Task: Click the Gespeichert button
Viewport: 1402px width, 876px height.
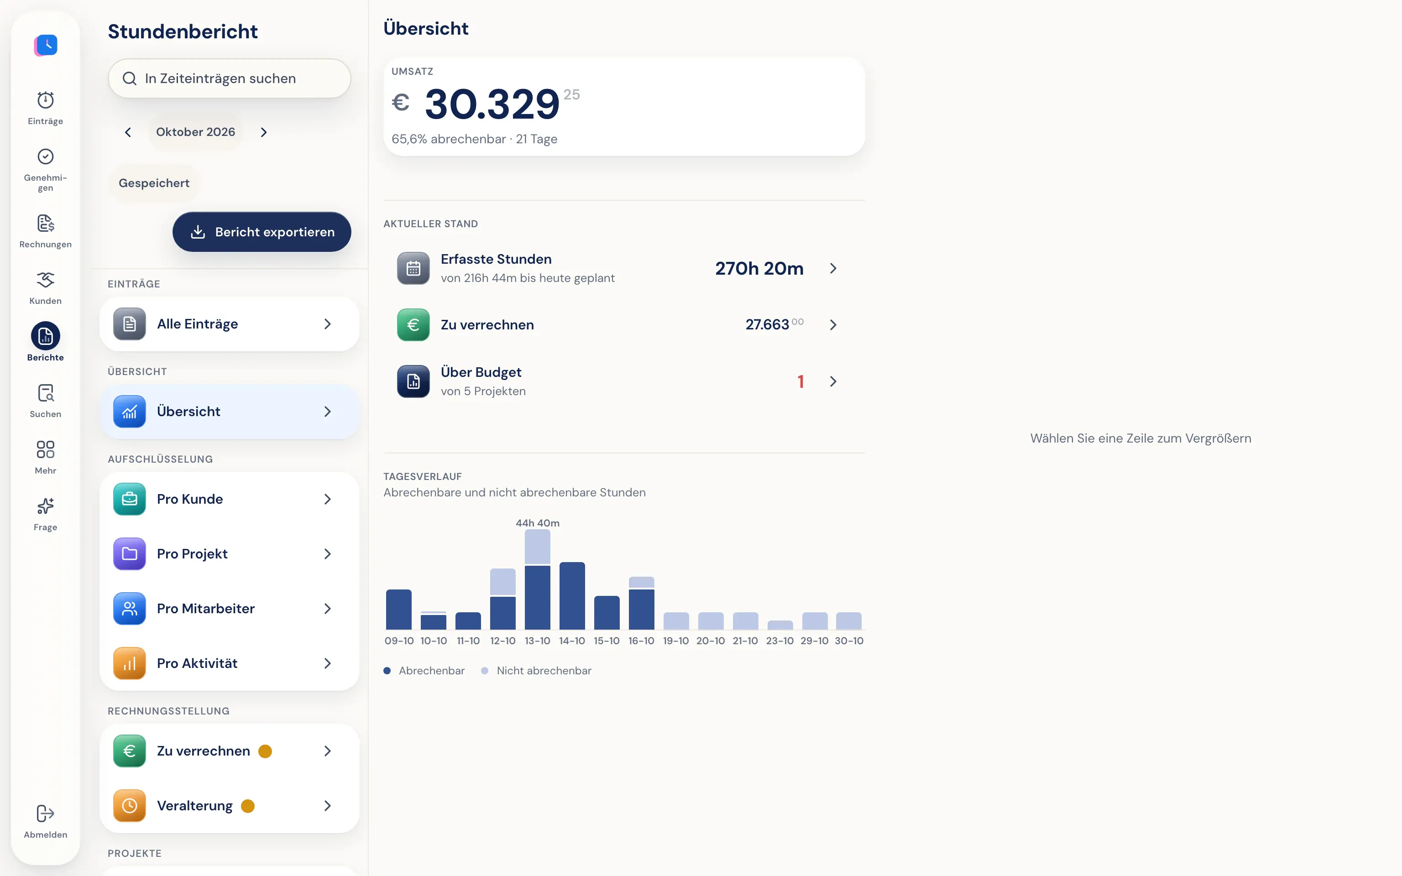Action: [x=154, y=183]
